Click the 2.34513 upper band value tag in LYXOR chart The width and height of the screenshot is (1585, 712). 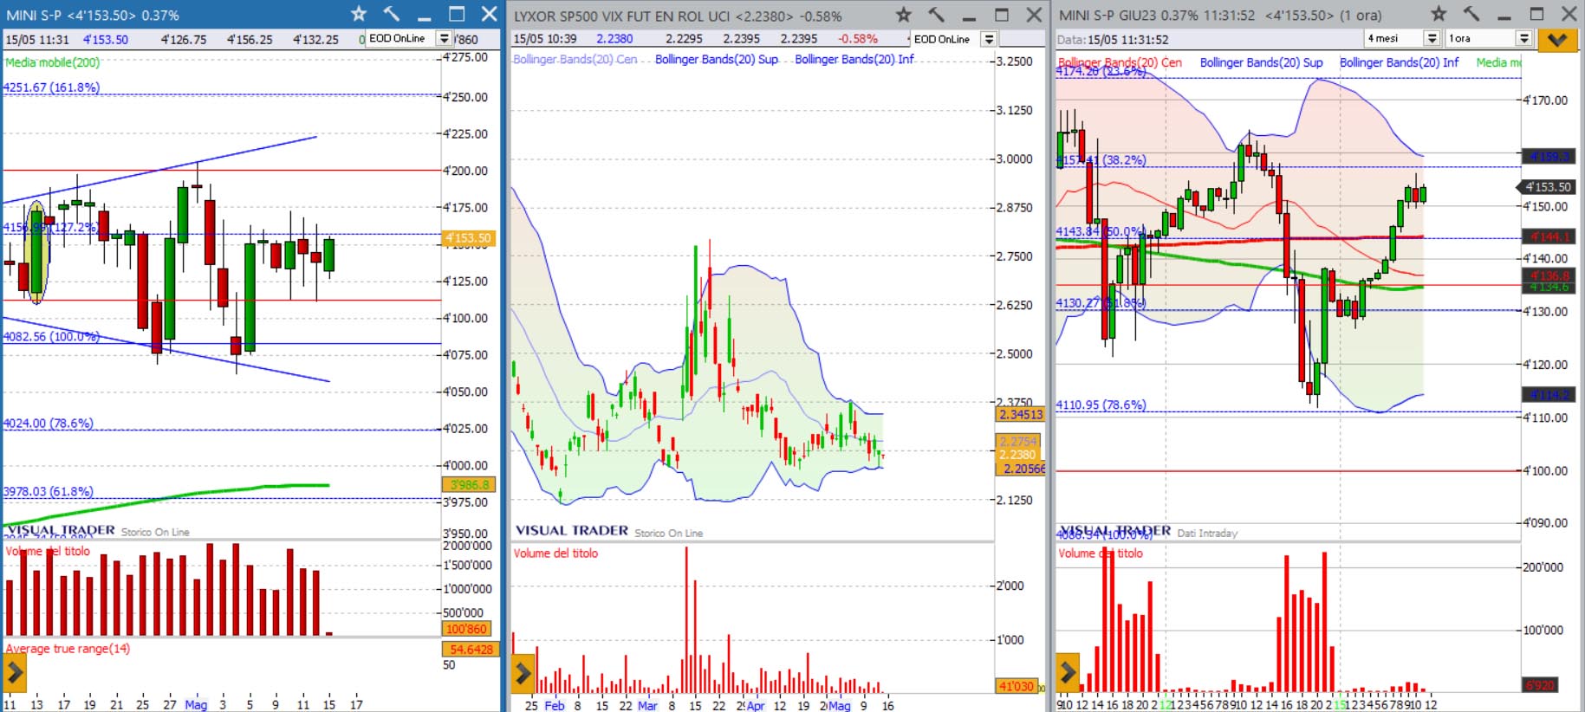click(1021, 415)
